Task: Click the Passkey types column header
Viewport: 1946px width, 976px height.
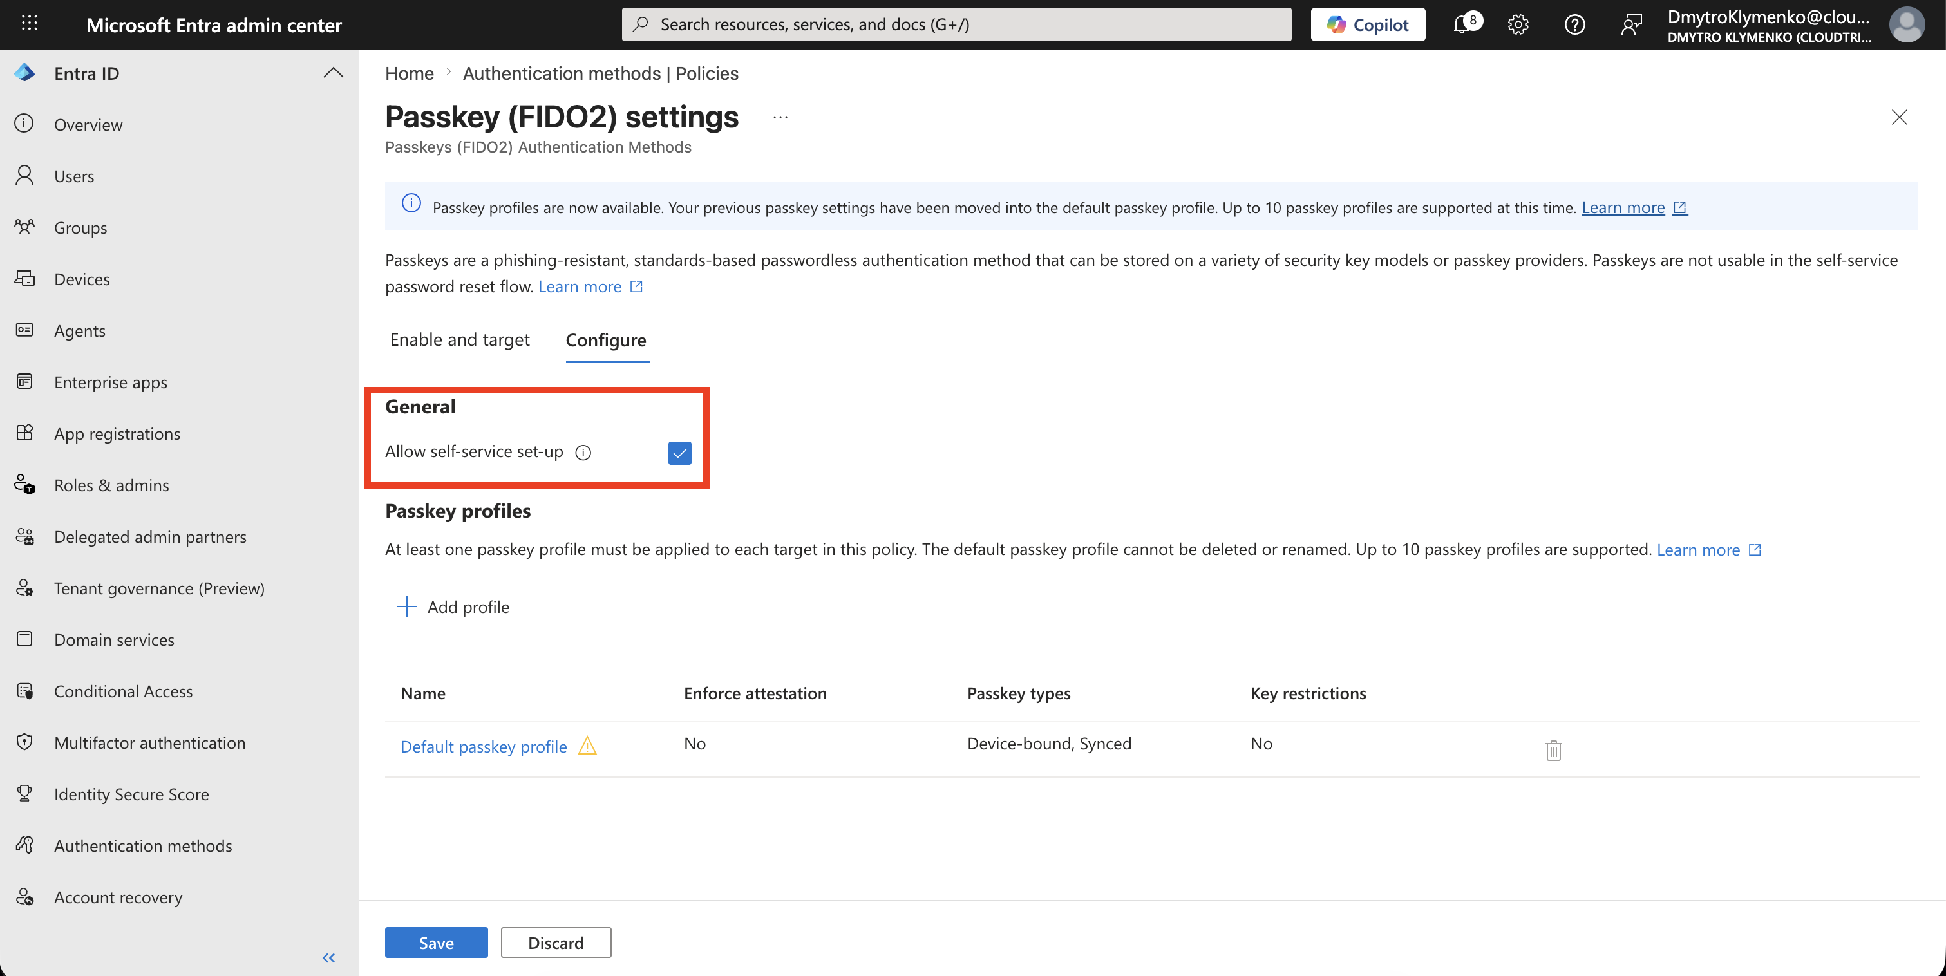Action: [1018, 693]
